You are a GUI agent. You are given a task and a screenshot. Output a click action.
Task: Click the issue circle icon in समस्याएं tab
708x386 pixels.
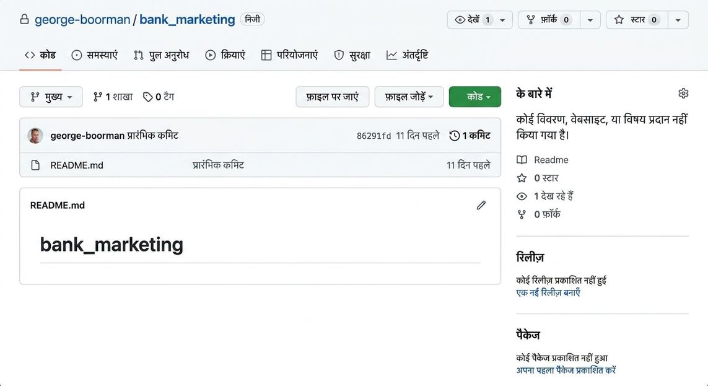[x=77, y=55]
